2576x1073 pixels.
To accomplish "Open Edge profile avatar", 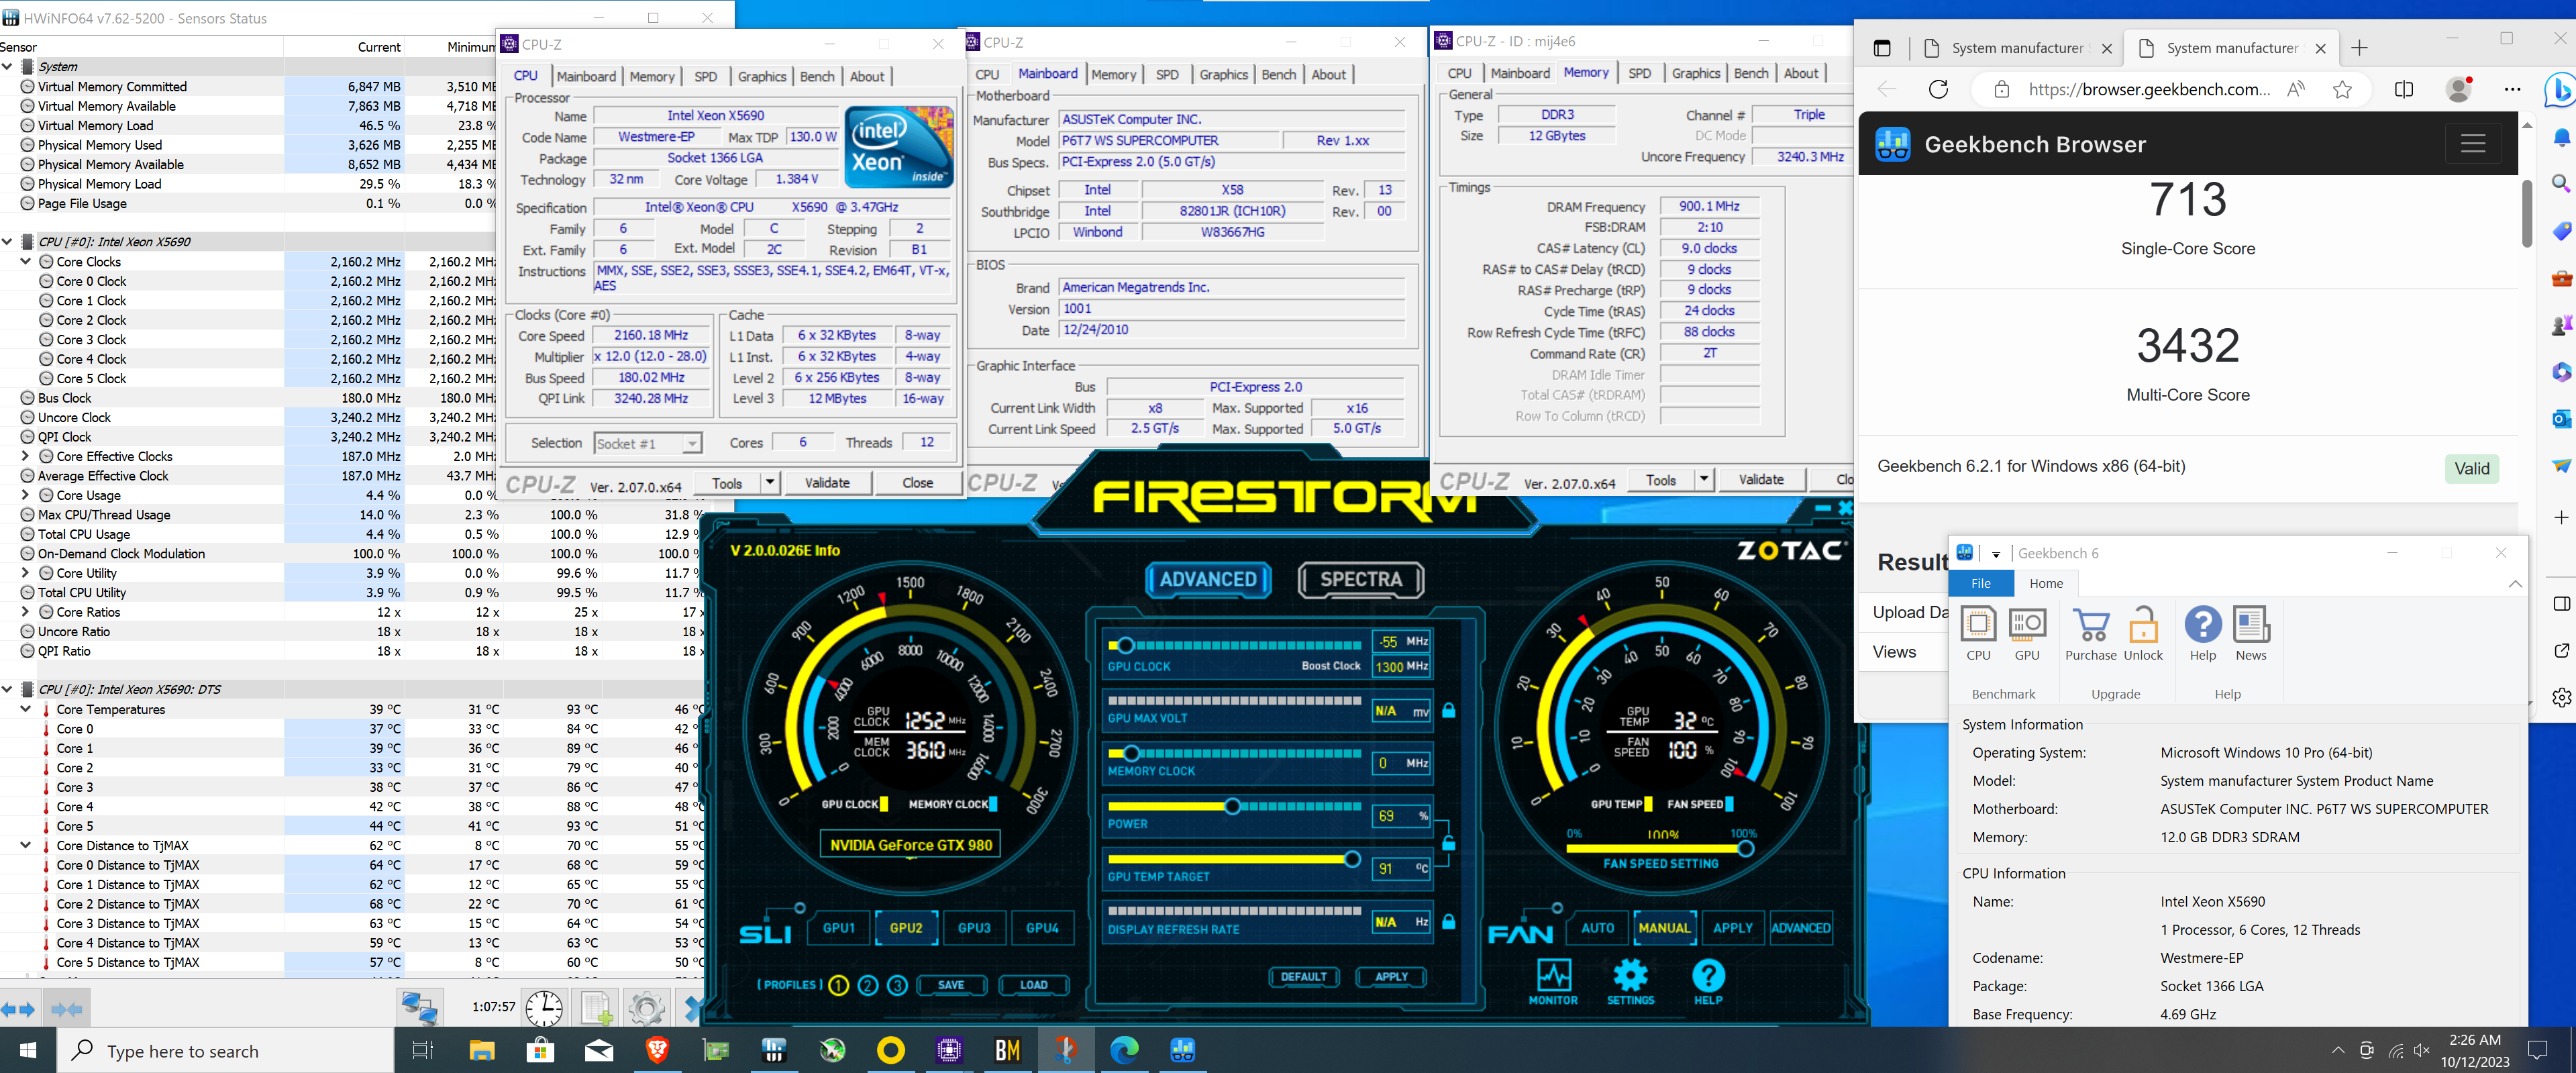I will tap(2458, 89).
